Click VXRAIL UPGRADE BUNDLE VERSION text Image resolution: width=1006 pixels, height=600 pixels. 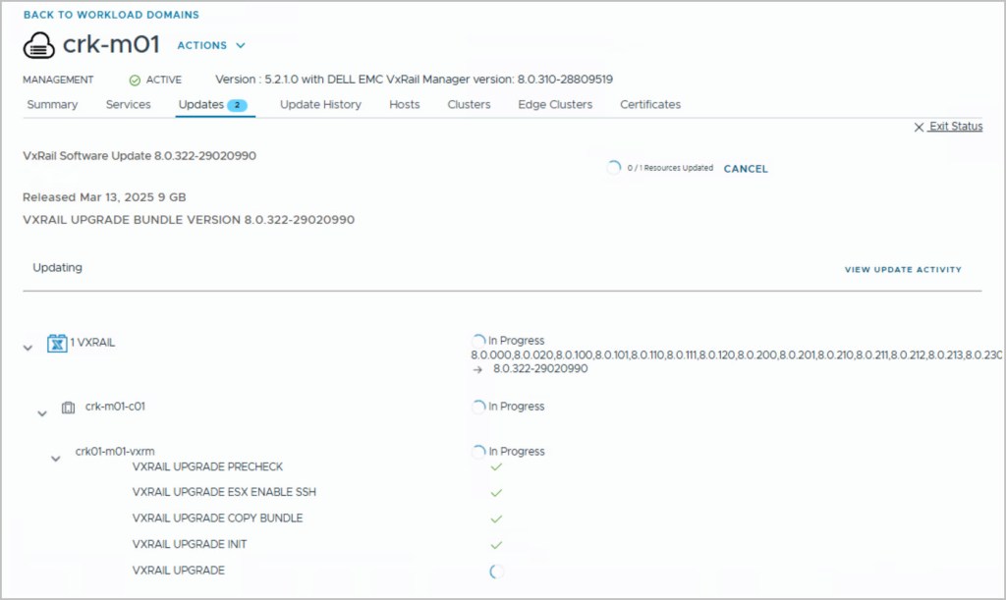[189, 220]
